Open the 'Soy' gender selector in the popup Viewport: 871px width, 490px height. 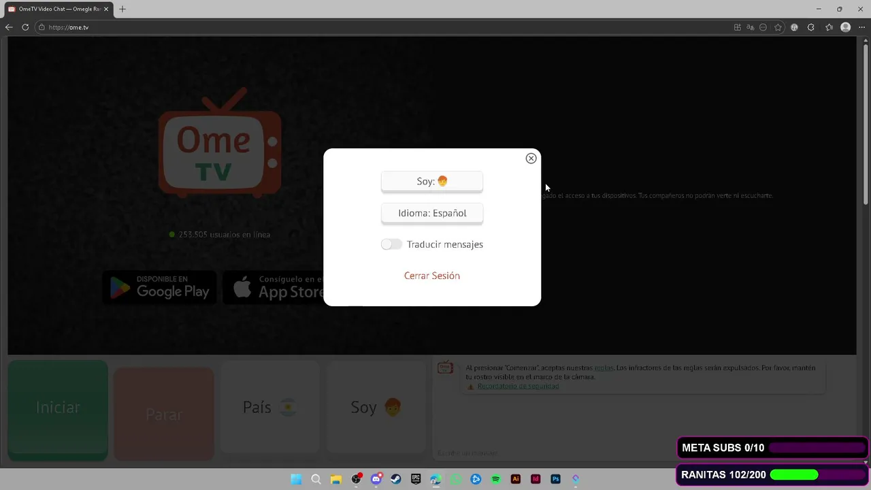[432, 182]
